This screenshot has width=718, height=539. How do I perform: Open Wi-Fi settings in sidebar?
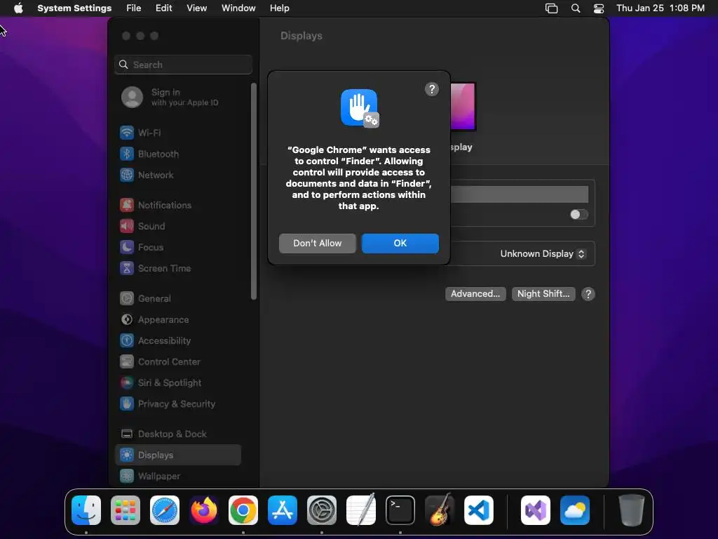[177, 133]
